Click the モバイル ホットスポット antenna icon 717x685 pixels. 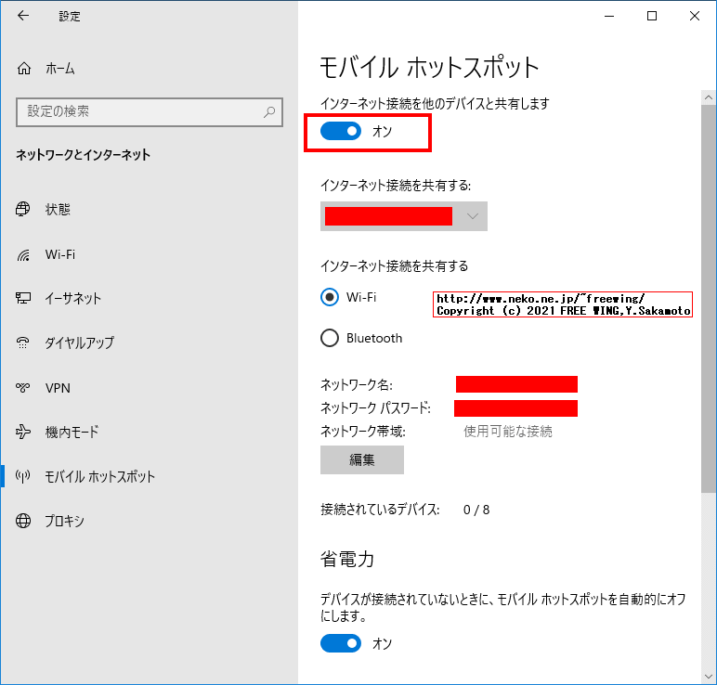coord(23,476)
